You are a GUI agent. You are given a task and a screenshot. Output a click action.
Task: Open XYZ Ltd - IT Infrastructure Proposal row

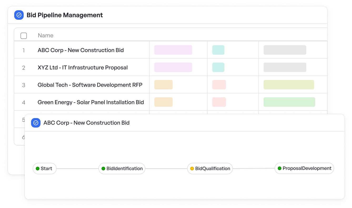click(83, 68)
